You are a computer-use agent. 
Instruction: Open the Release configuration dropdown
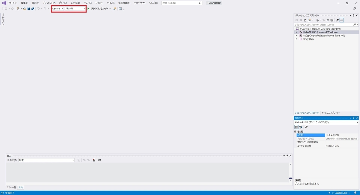click(58, 9)
